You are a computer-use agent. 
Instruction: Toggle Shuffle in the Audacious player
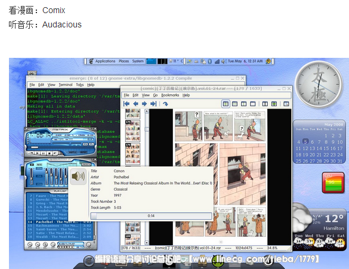(x=72, y=152)
